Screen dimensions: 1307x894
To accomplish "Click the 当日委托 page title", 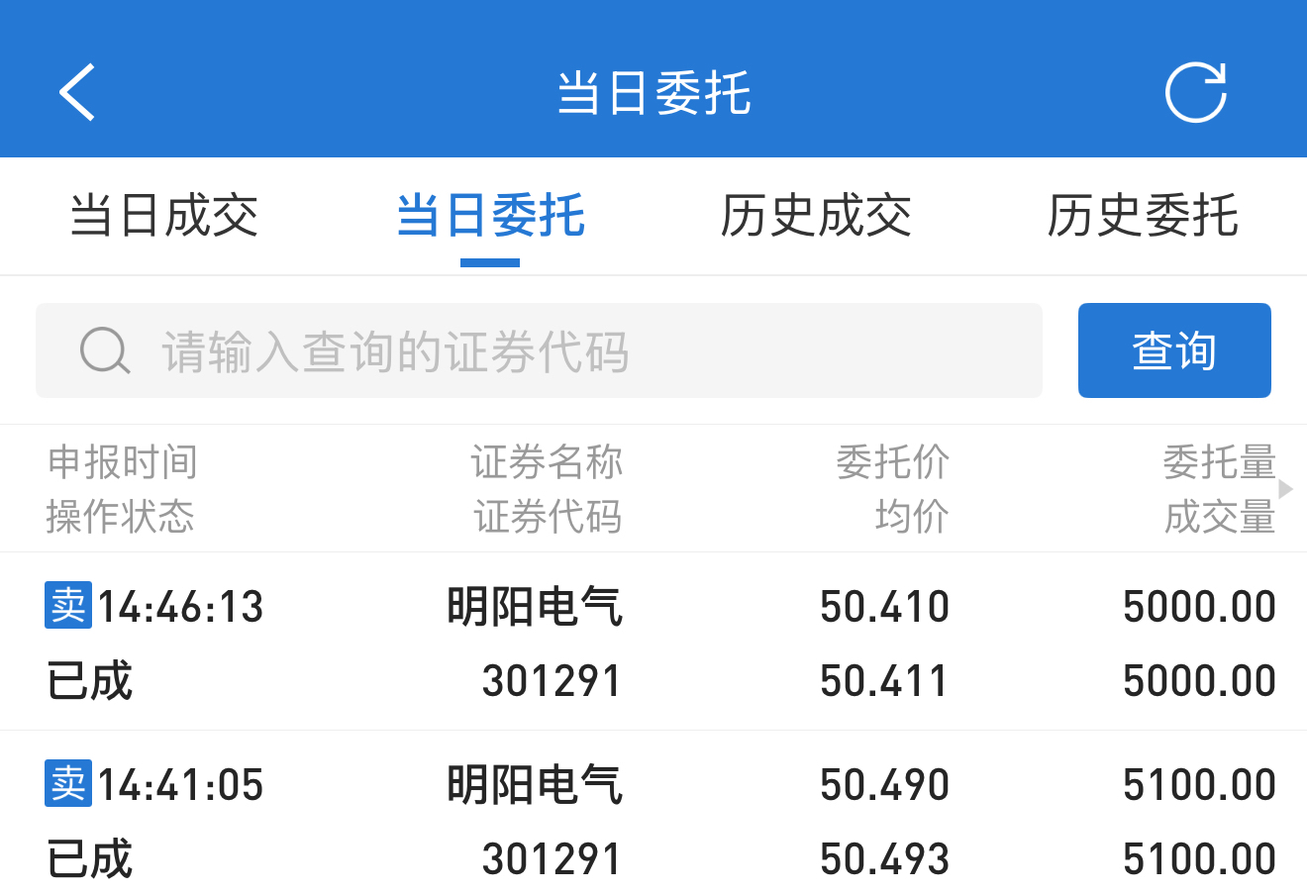I will [653, 93].
